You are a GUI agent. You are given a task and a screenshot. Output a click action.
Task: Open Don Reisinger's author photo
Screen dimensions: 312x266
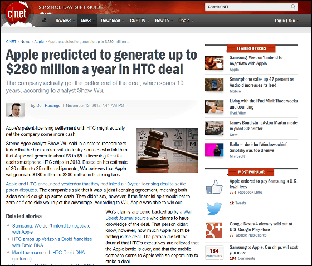[x=16, y=110]
